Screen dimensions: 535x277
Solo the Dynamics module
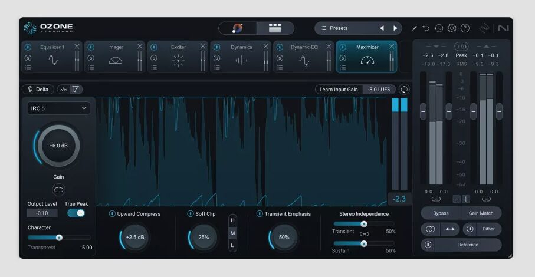(x=216, y=58)
